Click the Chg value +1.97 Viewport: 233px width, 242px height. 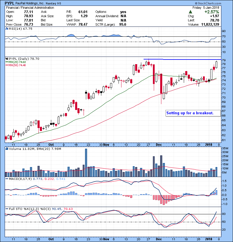(x=215, y=16)
